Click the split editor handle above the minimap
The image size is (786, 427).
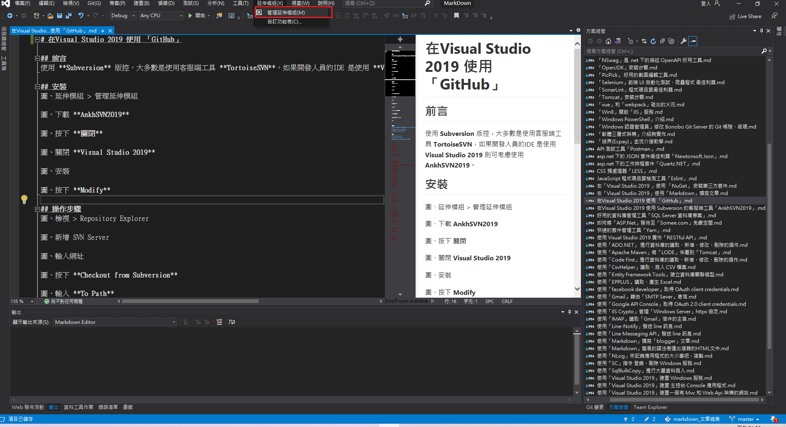[400, 39]
